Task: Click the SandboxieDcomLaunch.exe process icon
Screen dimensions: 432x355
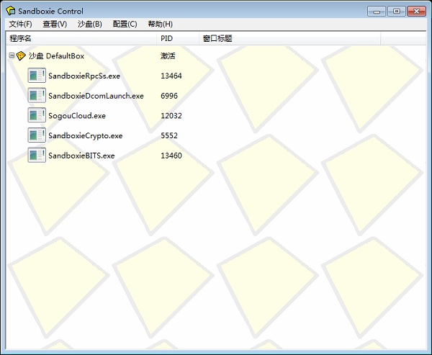Action: pos(37,95)
